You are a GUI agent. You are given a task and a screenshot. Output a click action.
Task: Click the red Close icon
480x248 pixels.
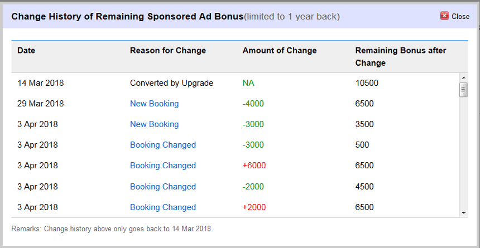tap(444, 16)
